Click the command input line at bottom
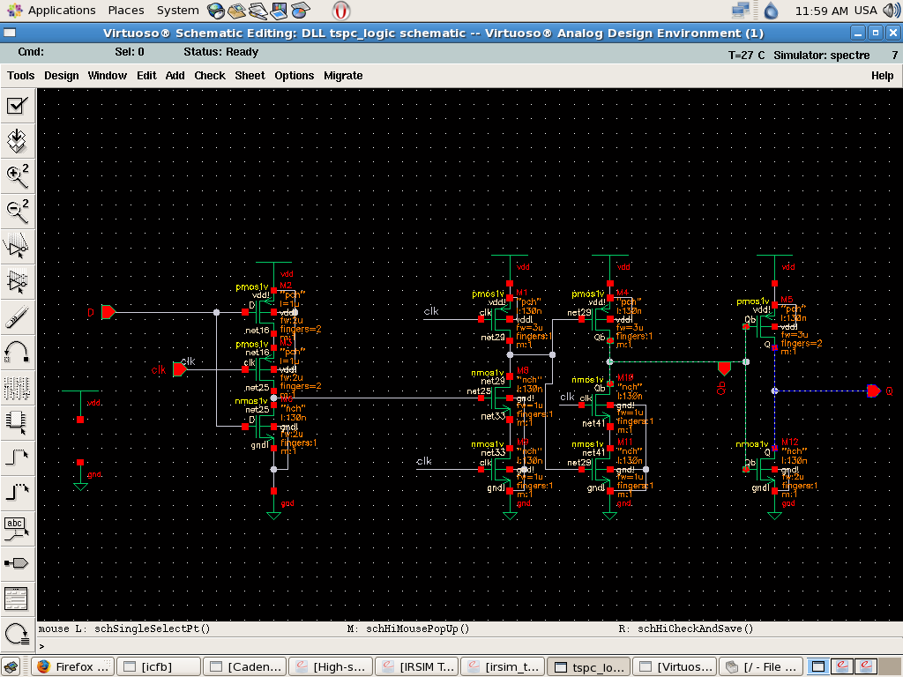This screenshot has height=677, width=903. tap(469, 646)
